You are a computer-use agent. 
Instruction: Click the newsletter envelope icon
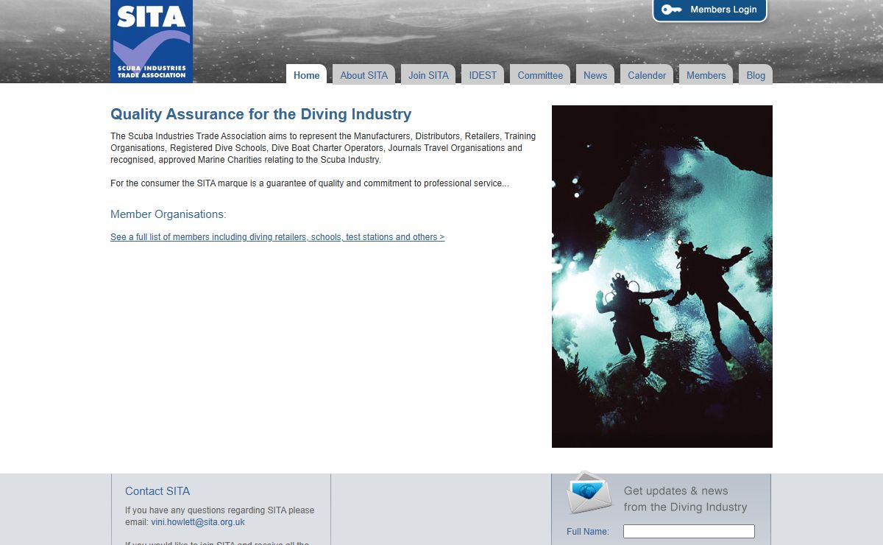coord(589,492)
